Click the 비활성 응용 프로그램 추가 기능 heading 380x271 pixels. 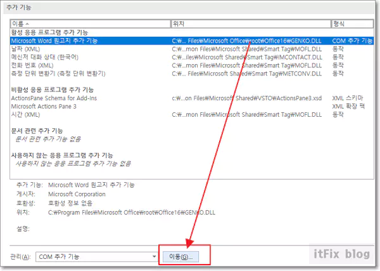pos(53,90)
